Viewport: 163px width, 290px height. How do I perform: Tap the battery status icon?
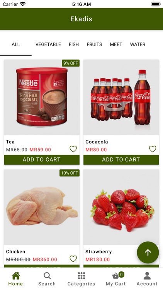pyautogui.click(x=156, y=4)
